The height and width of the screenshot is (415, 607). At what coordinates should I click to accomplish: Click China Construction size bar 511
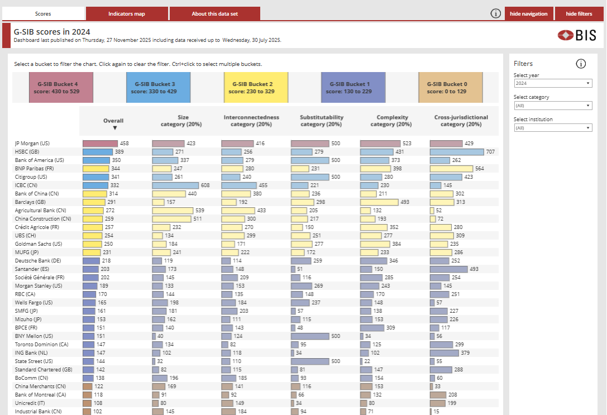(x=171, y=219)
